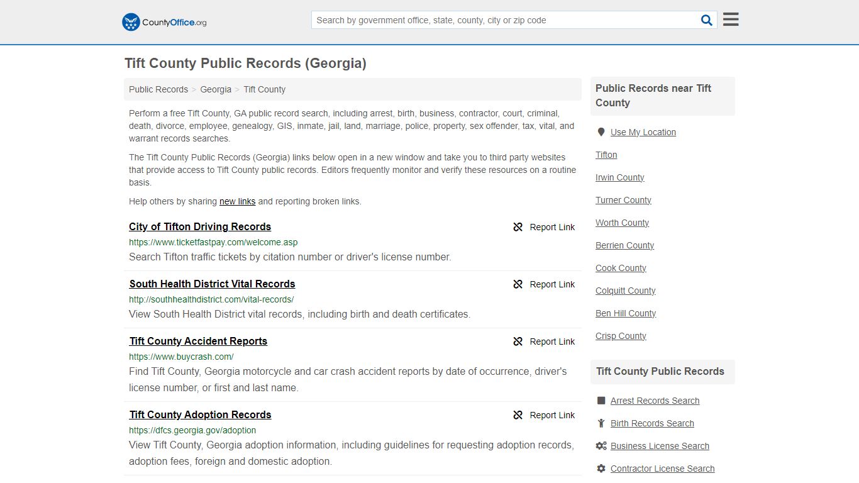
Task: Visit the southhealthdistrict.com vital-records URL
Action: [211, 299]
